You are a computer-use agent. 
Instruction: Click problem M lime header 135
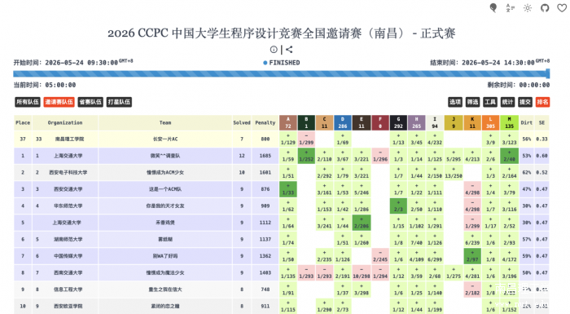(509, 123)
